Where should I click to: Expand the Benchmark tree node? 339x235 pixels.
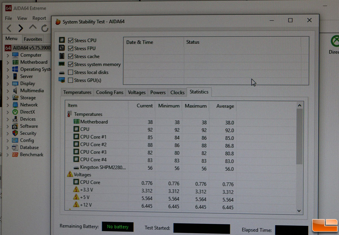coord(8,155)
